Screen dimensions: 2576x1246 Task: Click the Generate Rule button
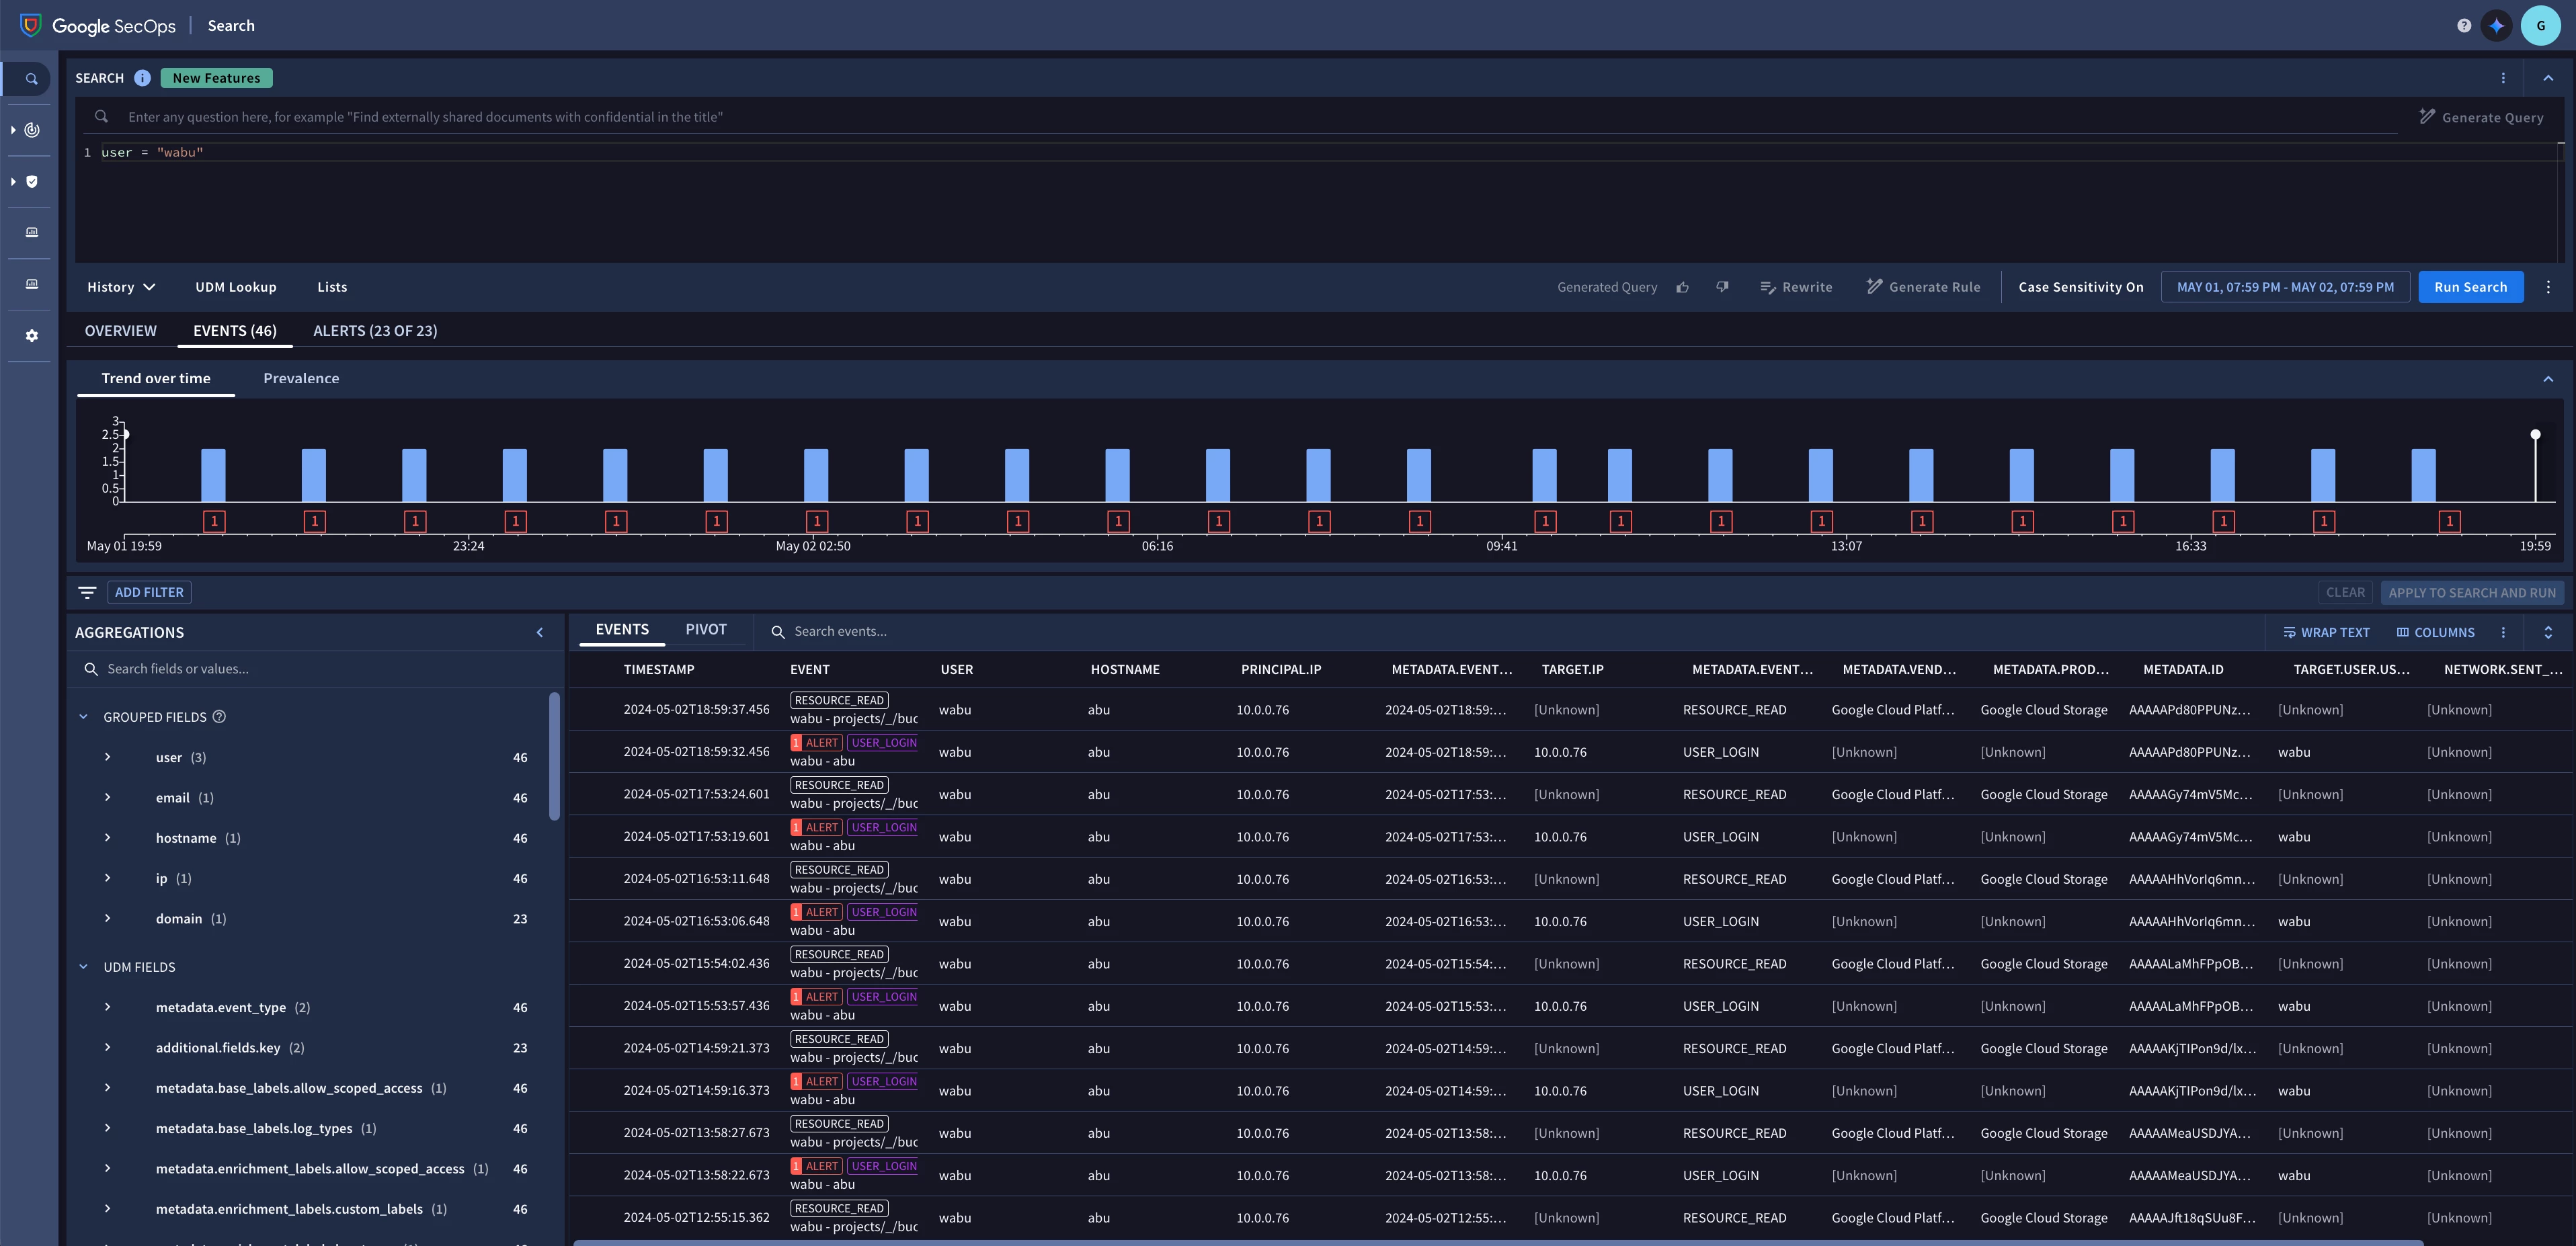[x=1923, y=288]
